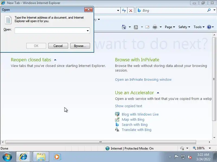Click the Blog with Windows Live icon
This screenshot has height=162, width=217.
click(x=117, y=114)
